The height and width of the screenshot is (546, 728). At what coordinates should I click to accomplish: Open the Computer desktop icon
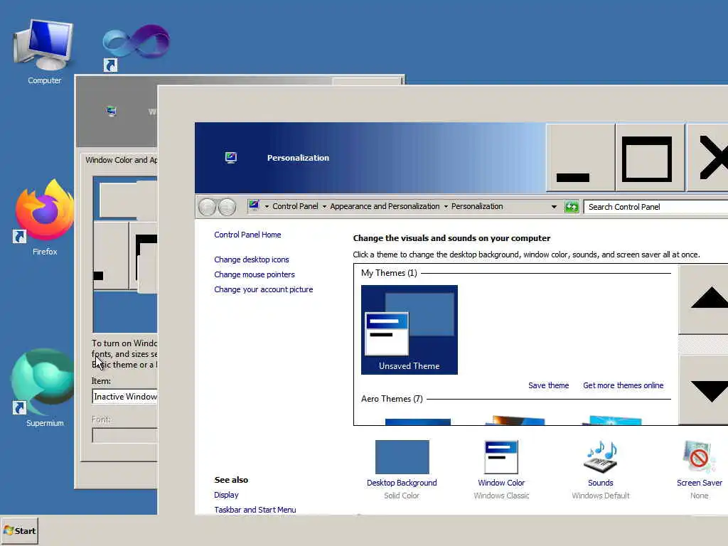pos(43,51)
